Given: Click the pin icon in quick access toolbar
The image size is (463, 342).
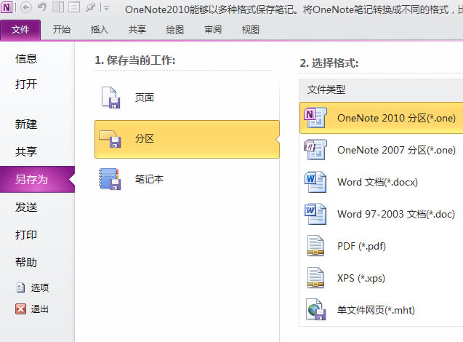Looking at the screenshot, I should point(90,7).
